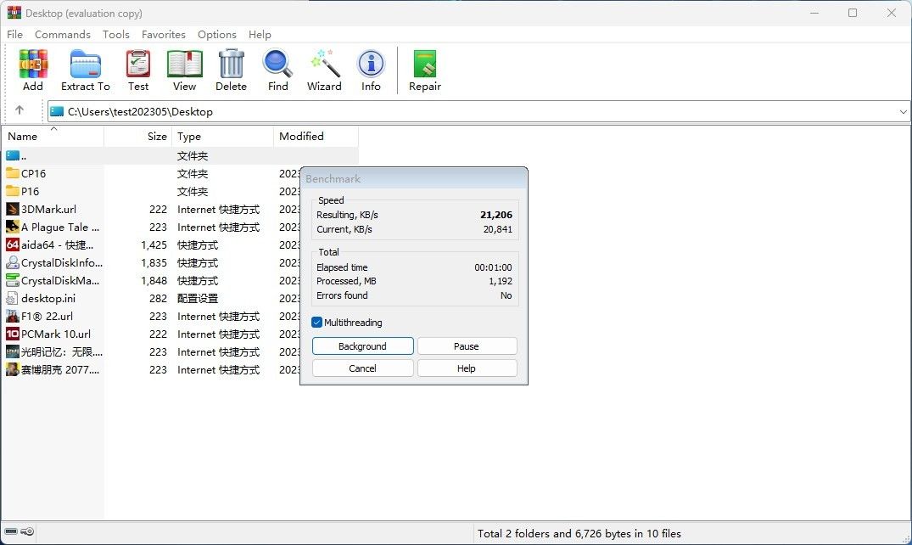Open the Commands menu
Viewport: 912px width, 545px height.
[63, 35]
